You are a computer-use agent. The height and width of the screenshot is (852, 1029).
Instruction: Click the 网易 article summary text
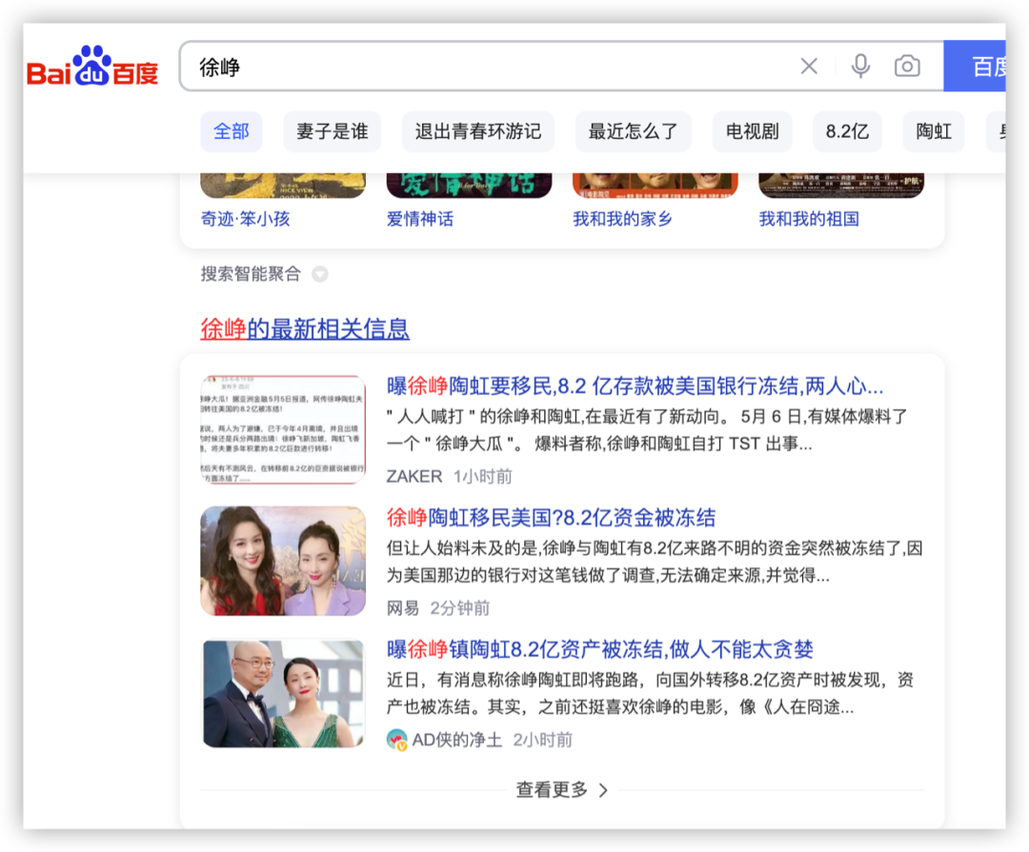(x=655, y=562)
